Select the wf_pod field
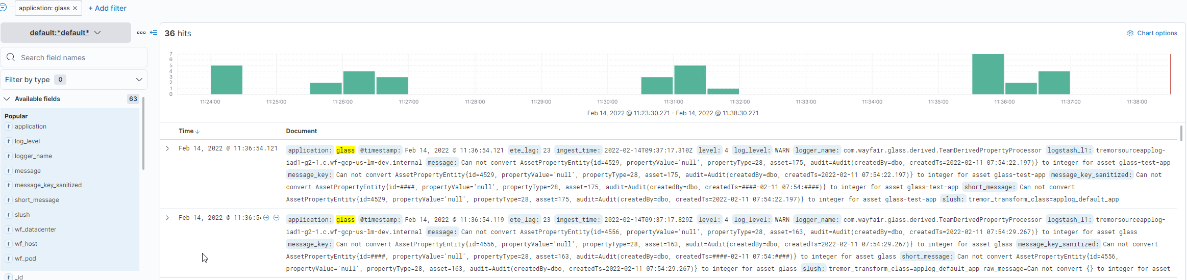The height and width of the screenshot is (280, 1187). [26, 259]
